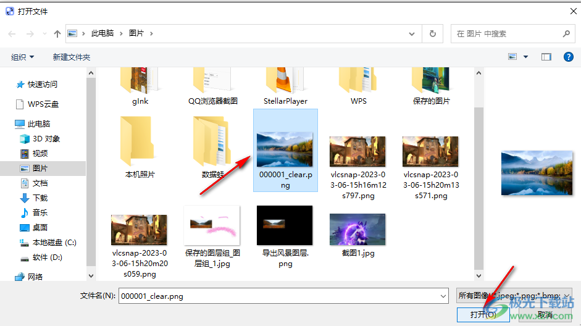
Task: Navigate up one folder level
Action: 57,34
